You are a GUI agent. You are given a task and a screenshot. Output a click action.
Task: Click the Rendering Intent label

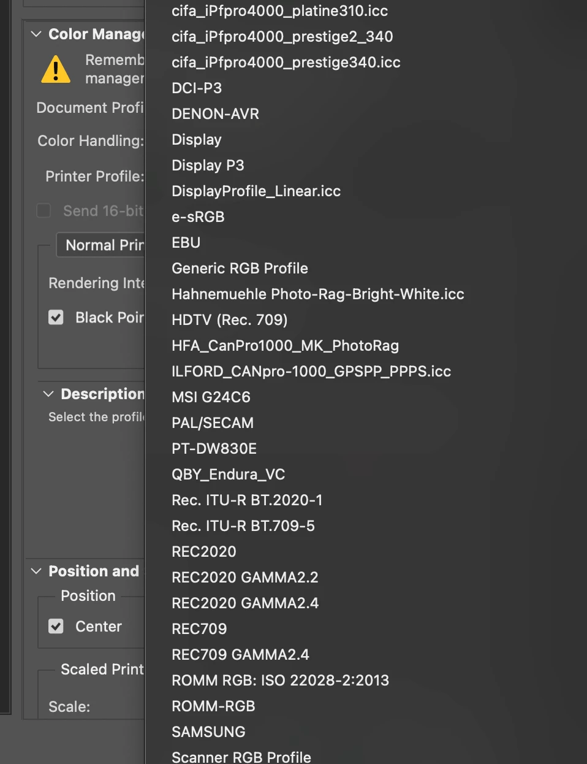[x=96, y=283]
